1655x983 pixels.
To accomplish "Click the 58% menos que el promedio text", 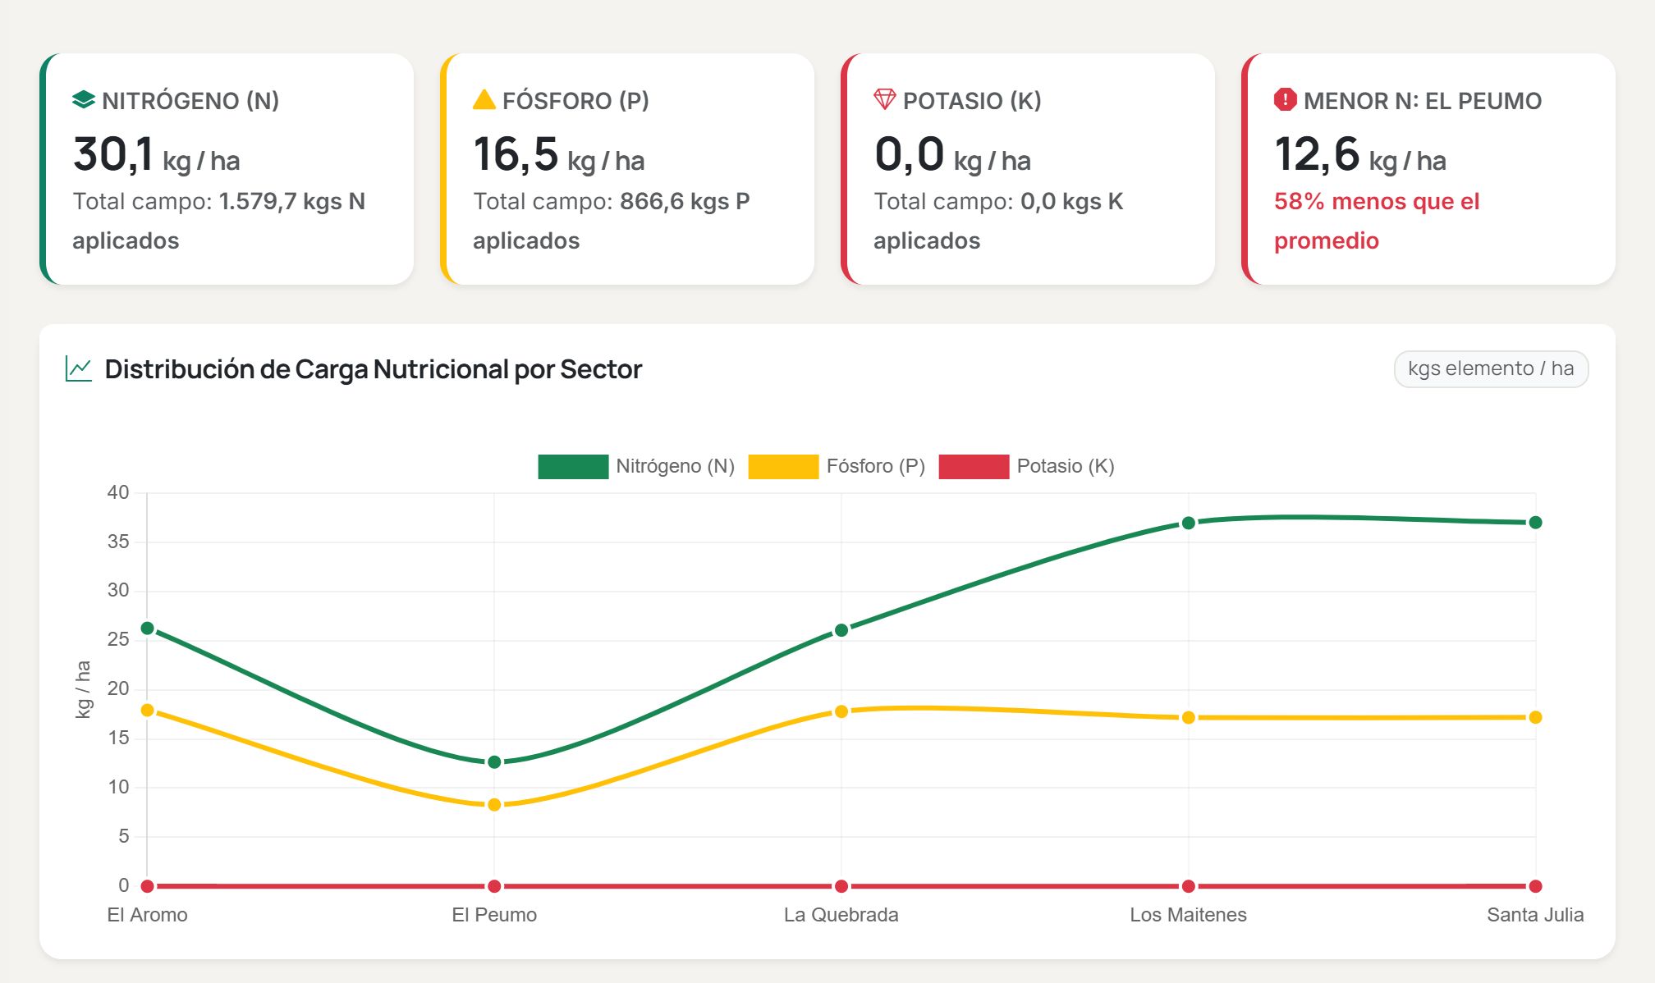I will [x=1377, y=221].
